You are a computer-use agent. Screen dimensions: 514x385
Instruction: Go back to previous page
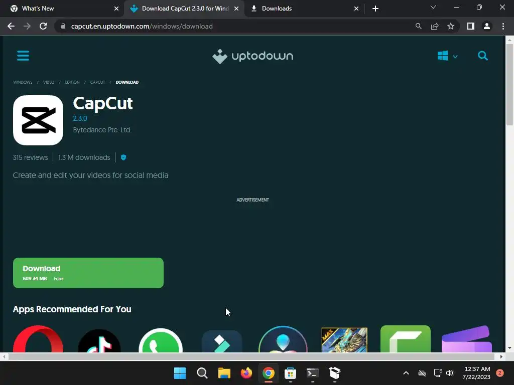point(11,26)
